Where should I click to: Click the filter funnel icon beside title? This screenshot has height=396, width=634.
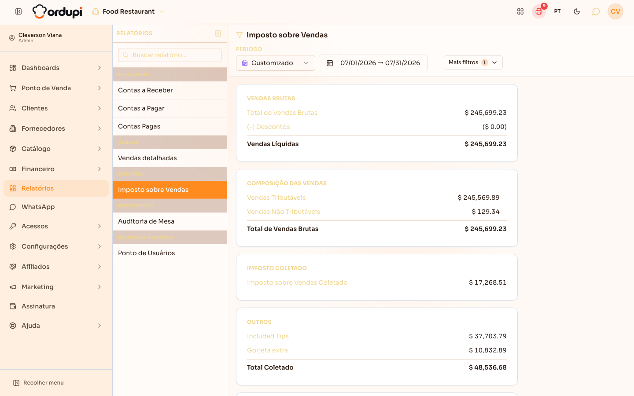240,35
